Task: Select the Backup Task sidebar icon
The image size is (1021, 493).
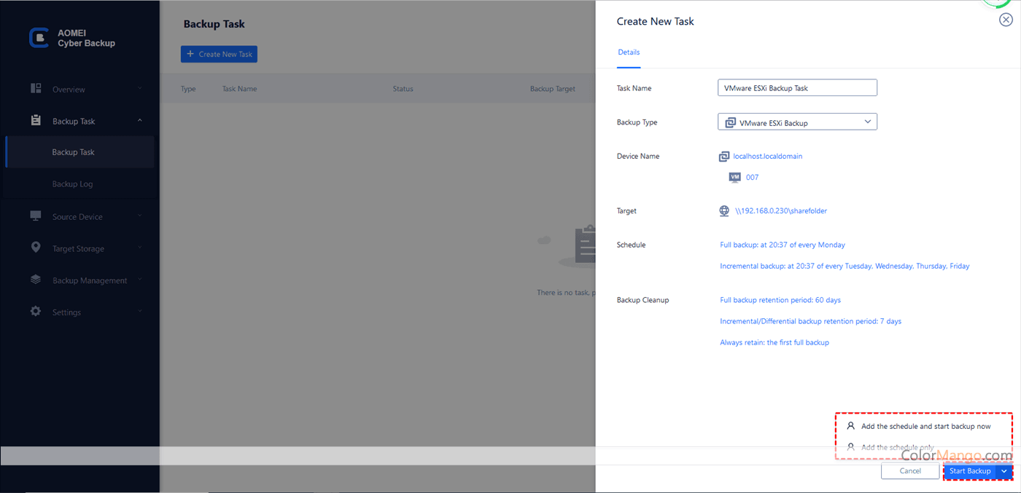Action: click(x=35, y=120)
